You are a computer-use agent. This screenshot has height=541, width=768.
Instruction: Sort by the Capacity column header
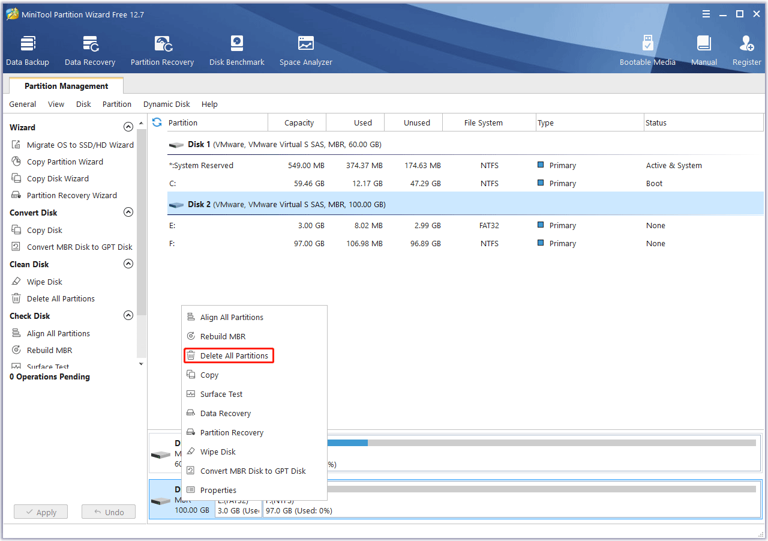pyautogui.click(x=298, y=122)
